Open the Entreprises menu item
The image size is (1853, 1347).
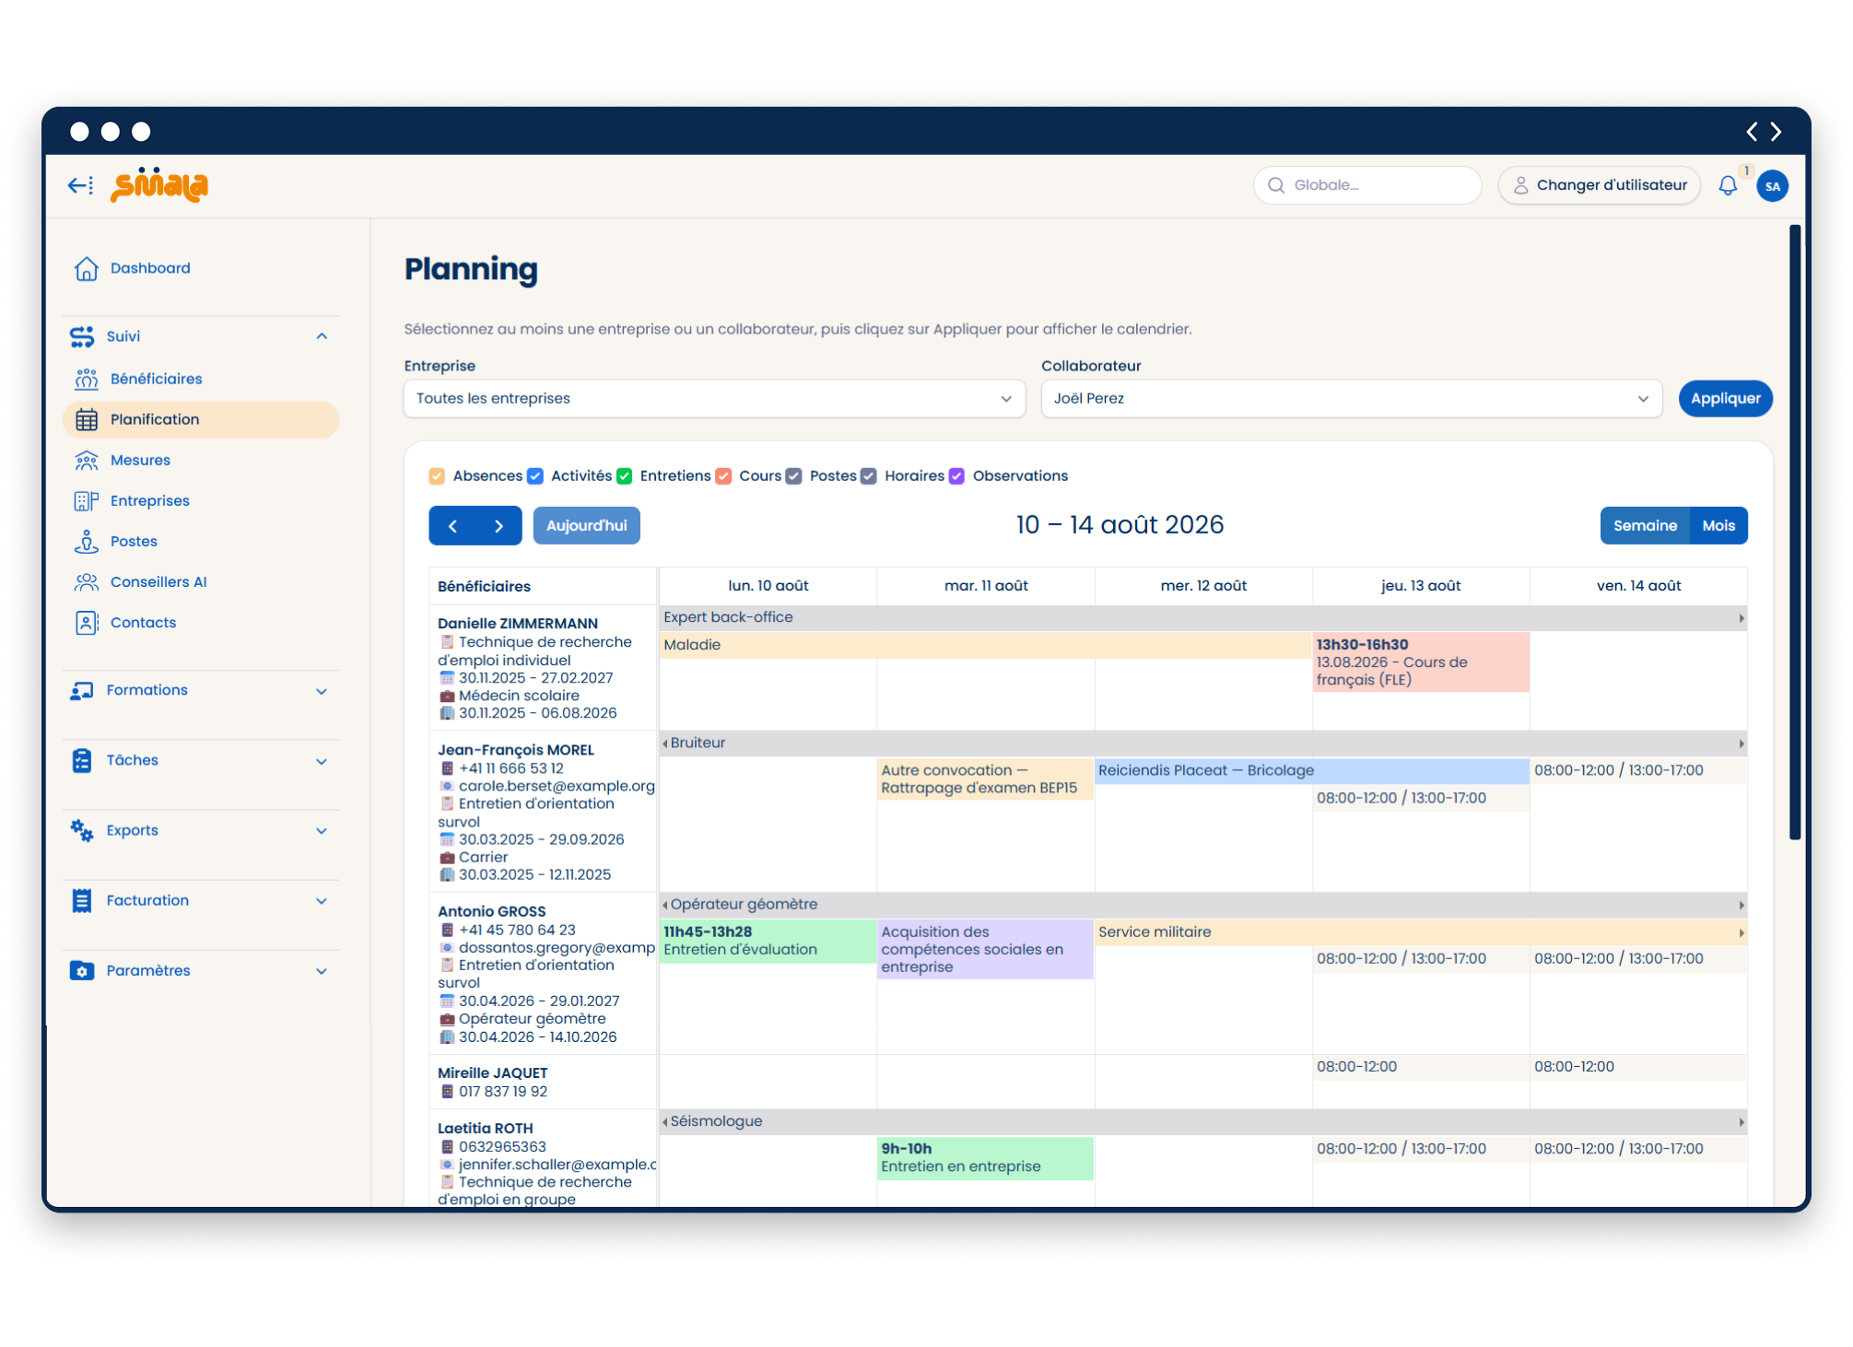201,500
